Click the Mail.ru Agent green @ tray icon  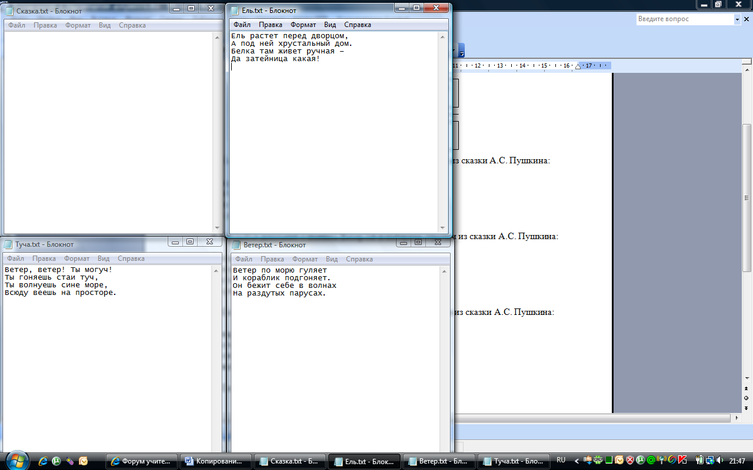coord(651,460)
